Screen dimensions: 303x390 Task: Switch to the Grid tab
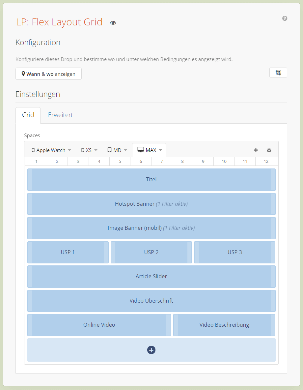click(28, 115)
